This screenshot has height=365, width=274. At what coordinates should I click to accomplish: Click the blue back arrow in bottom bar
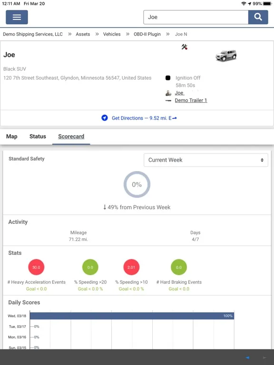pyautogui.click(x=247, y=357)
